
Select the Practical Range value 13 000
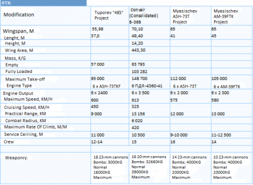point(218,114)
